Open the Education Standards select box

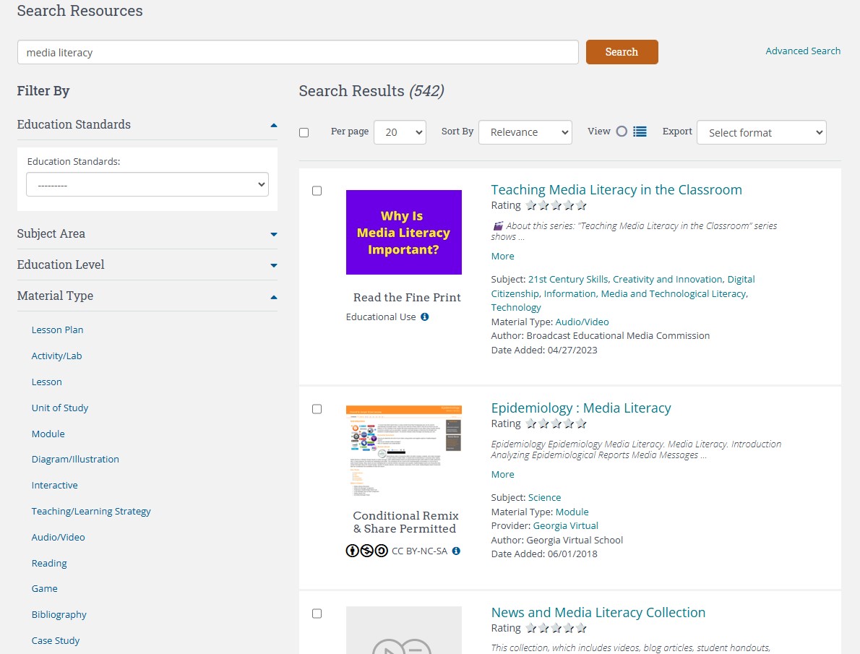(147, 184)
